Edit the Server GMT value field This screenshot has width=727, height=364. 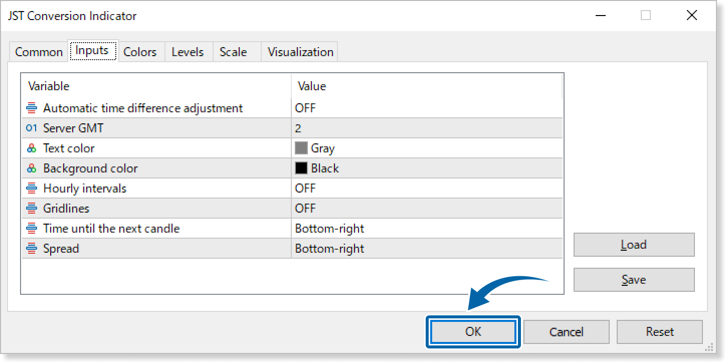[426, 128]
